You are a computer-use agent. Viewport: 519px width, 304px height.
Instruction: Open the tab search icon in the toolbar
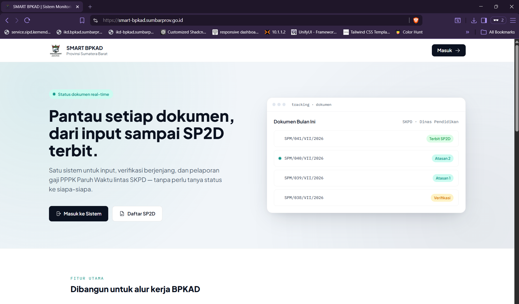click(458, 20)
